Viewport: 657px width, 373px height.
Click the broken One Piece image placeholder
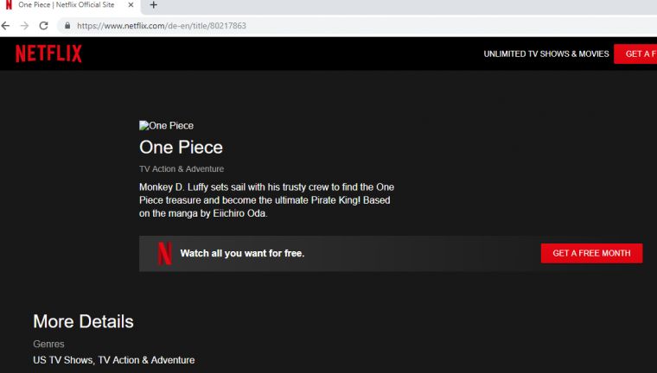click(167, 126)
